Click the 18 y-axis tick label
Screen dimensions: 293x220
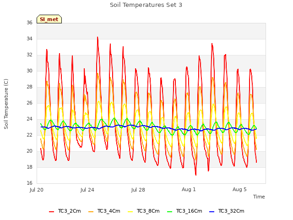[x=29, y=167]
